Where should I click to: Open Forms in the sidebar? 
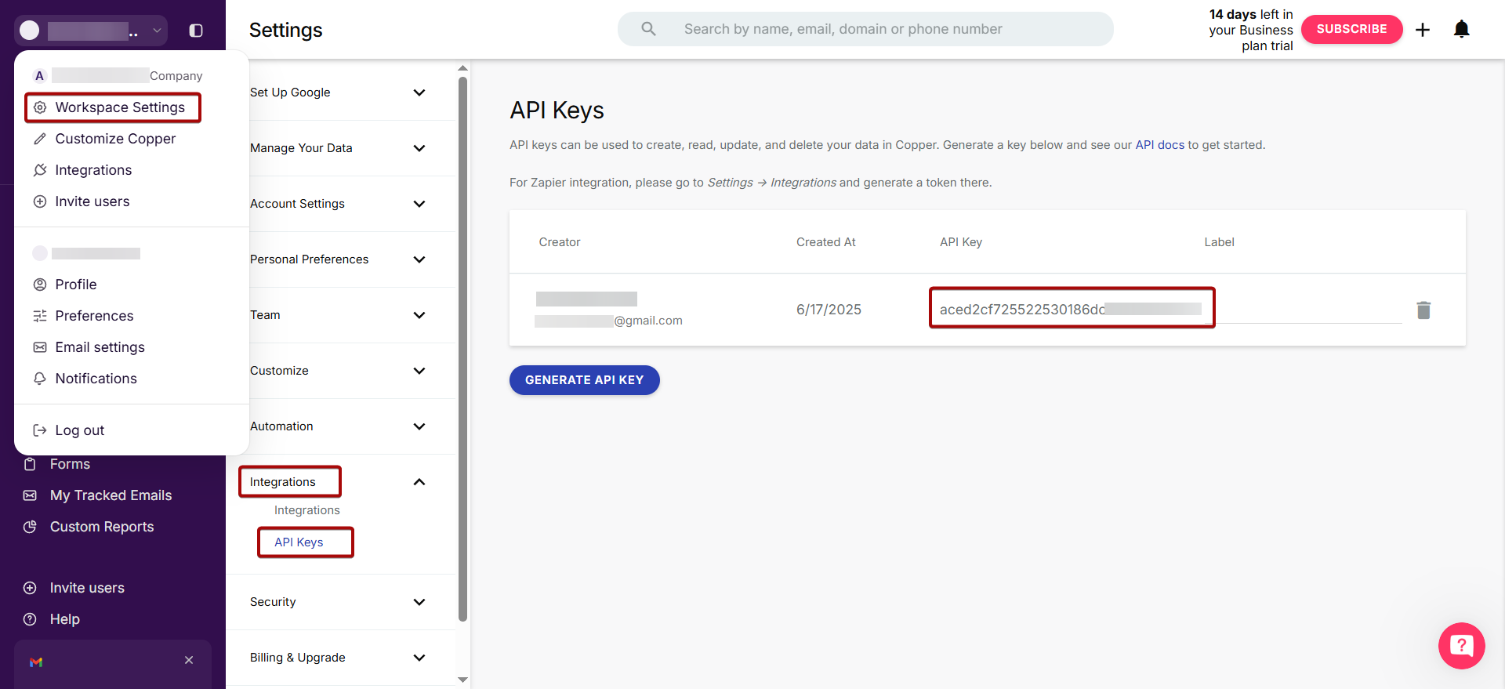click(70, 464)
